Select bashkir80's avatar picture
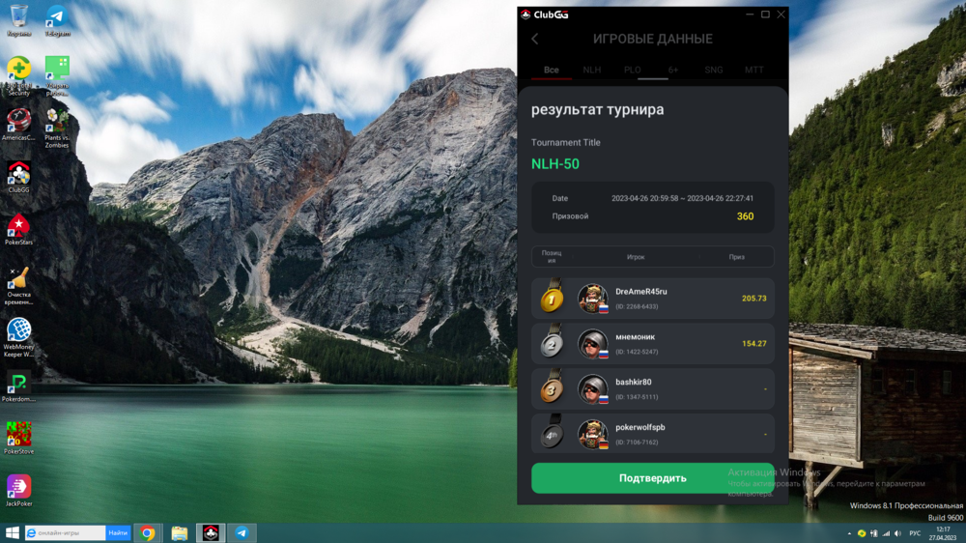The image size is (966, 543). [x=592, y=388]
